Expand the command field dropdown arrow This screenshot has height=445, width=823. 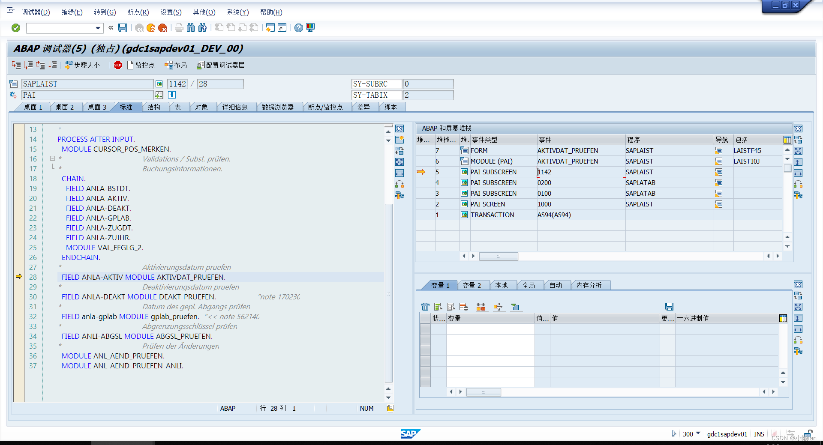(99, 28)
